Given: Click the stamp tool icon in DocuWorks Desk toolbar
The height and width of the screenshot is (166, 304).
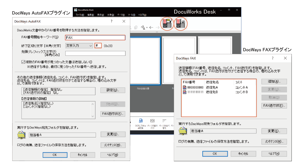Looking at the screenshot, I should click(x=143, y=27).
